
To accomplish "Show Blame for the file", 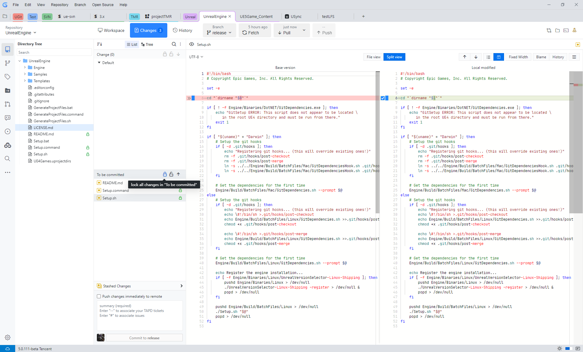I will click(x=541, y=57).
